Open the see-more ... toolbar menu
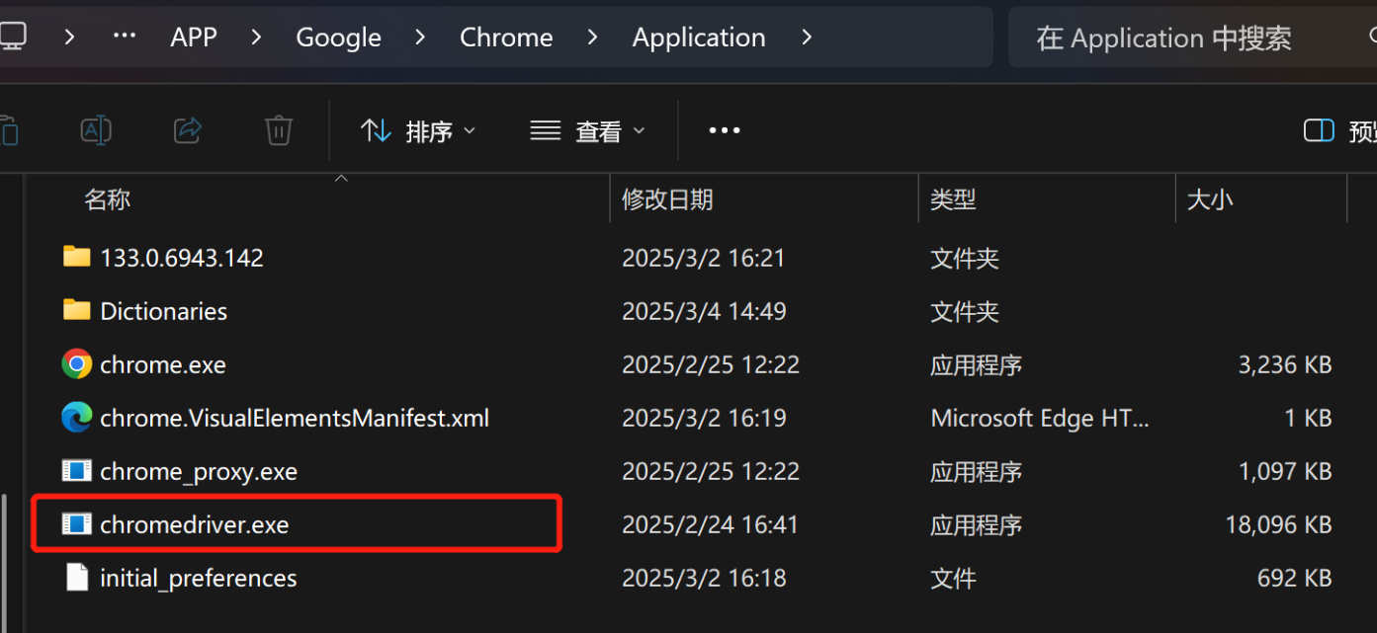 click(725, 129)
